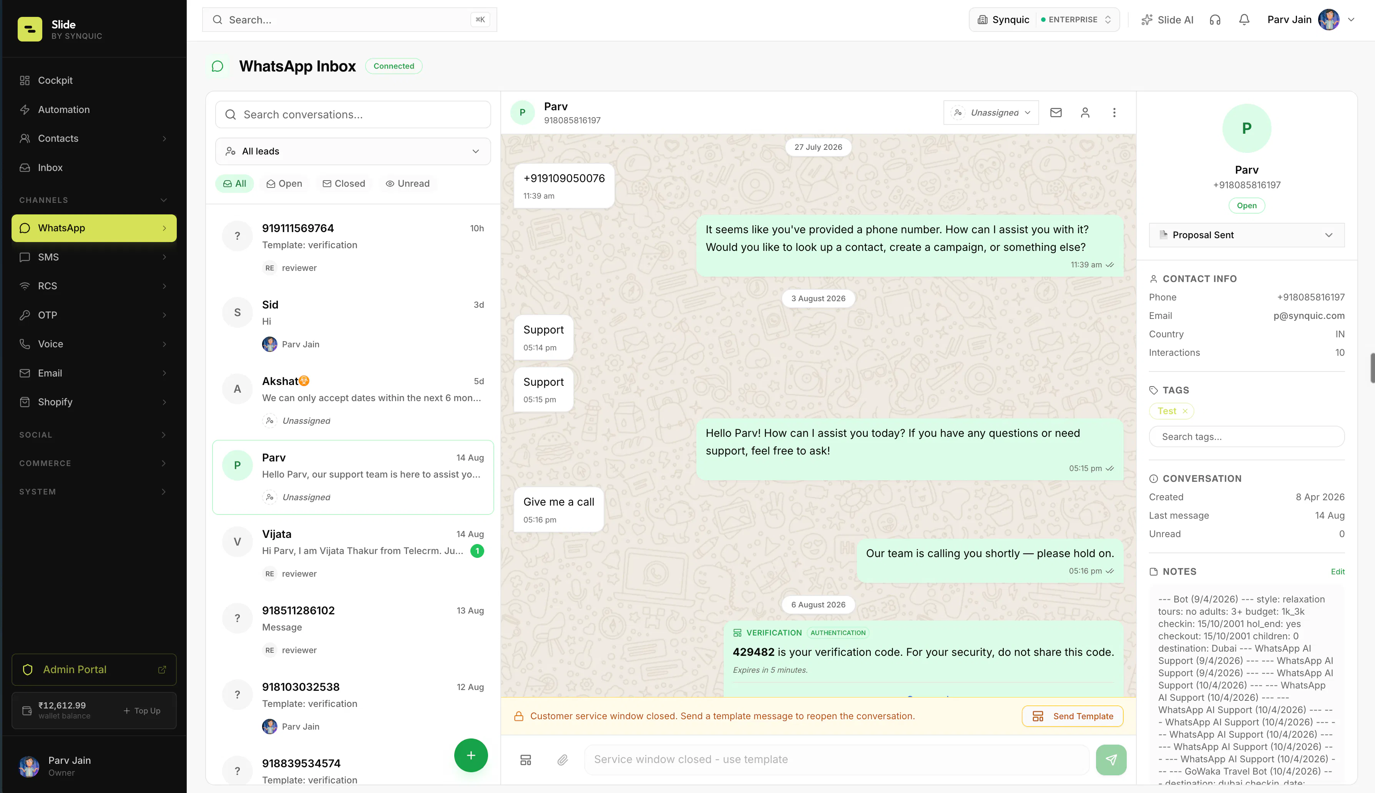This screenshot has width=1375, height=793.
Task: Open the Unassigned assignee dropdown in chat header
Action: click(991, 113)
